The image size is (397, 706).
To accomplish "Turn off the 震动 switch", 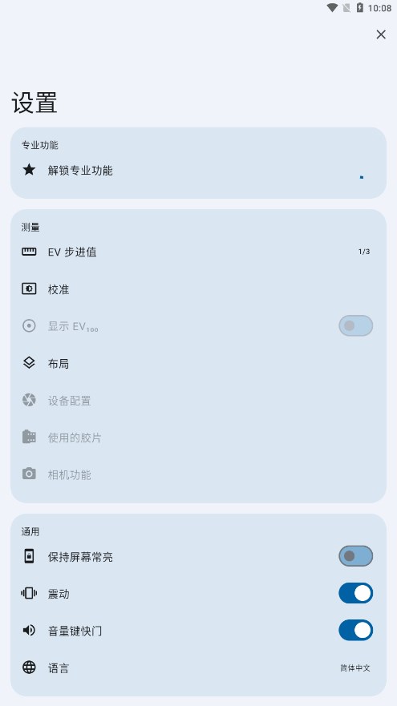I will coord(355,593).
